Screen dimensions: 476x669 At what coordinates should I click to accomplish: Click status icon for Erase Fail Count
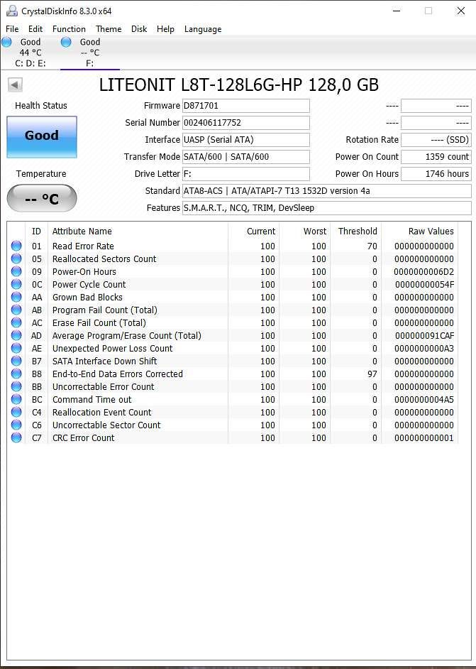pos(16,322)
